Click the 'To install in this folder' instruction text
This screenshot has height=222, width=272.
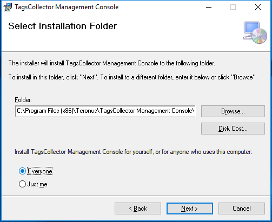(132, 77)
